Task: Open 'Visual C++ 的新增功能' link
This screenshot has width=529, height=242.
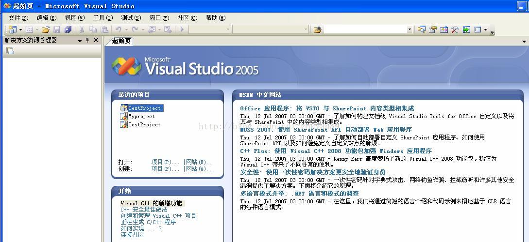Action: pyautogui.click(x=151, y=203)
